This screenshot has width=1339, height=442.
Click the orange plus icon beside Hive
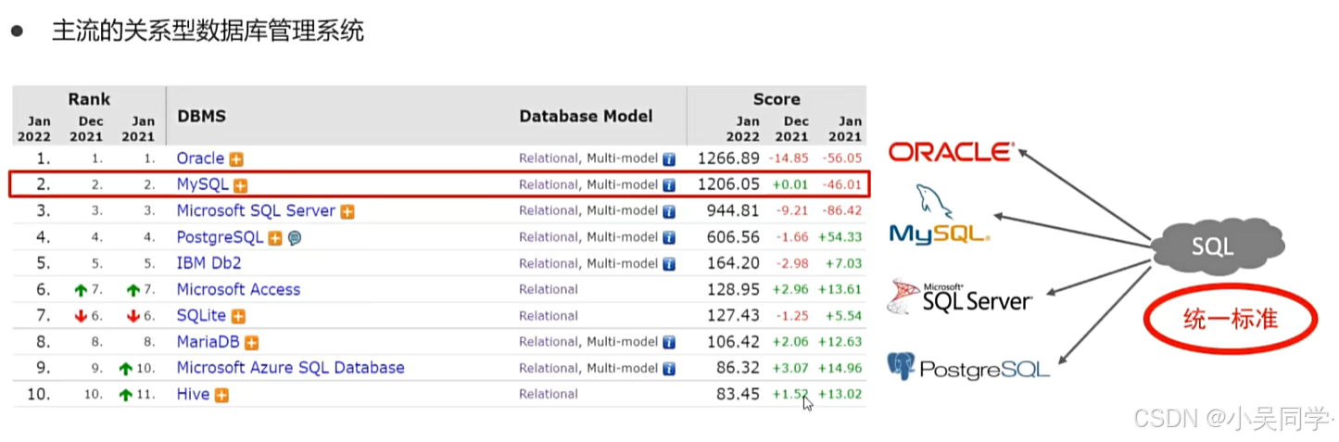tap(221, 395)
